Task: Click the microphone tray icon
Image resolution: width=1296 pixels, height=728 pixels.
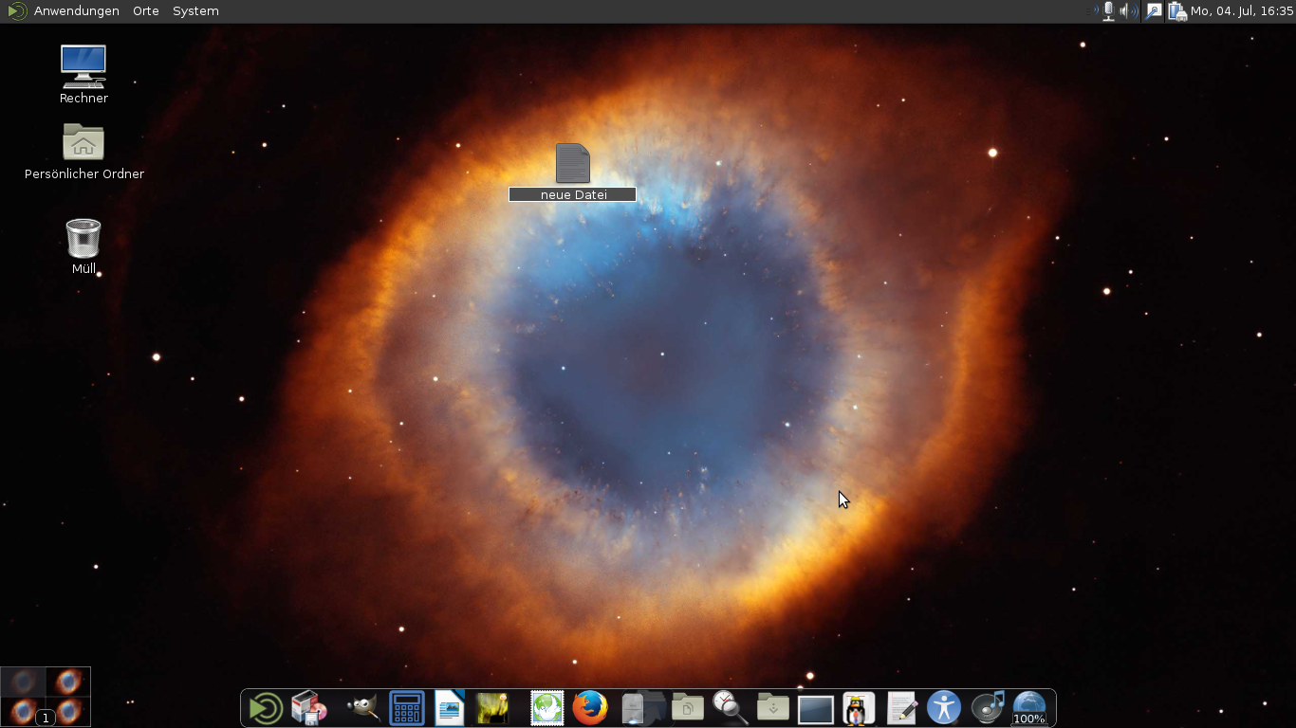Action: [1108, 11]
